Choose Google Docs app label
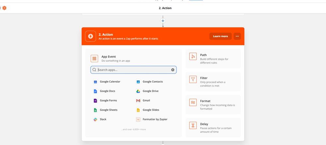 click(108, 91)
